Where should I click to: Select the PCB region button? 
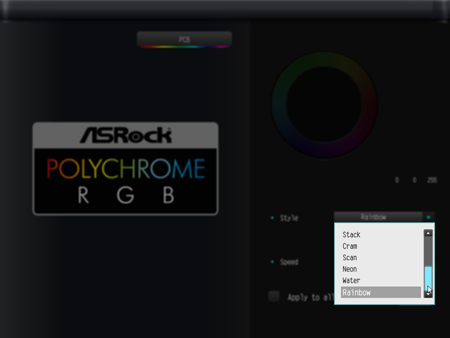(x=184, y=39)
